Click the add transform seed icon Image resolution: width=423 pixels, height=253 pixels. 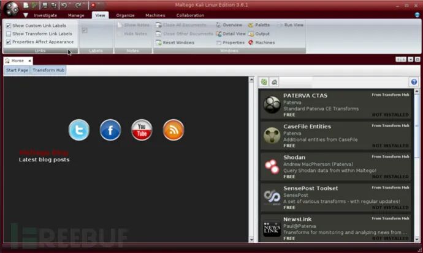click(275, 82)
